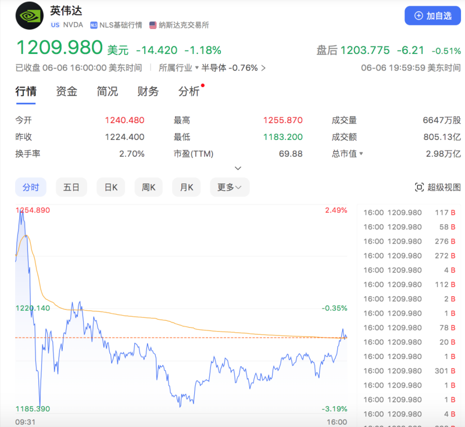Click after-hours price 1203.775
The image size is (465, 427).
pyautogui.click(x=365, y=51)
